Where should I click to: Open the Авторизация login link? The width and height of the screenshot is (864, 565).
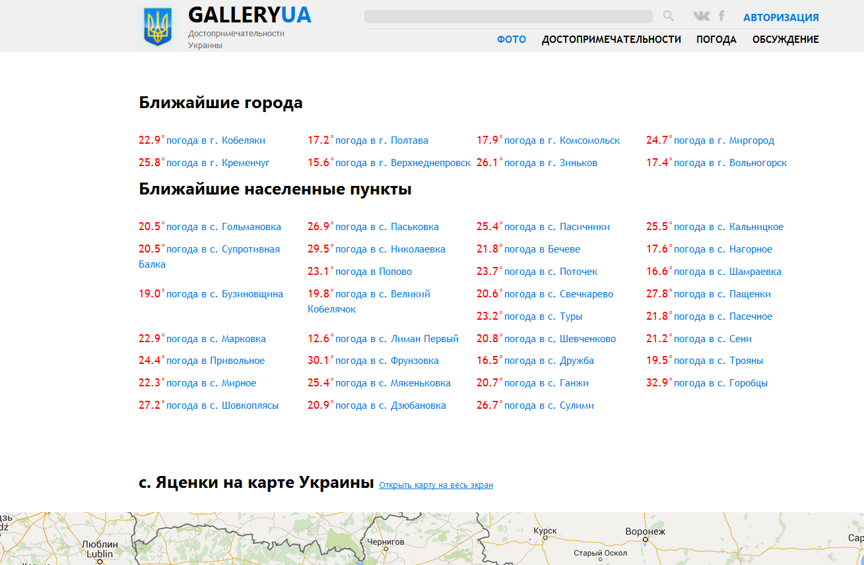(781, 18)
